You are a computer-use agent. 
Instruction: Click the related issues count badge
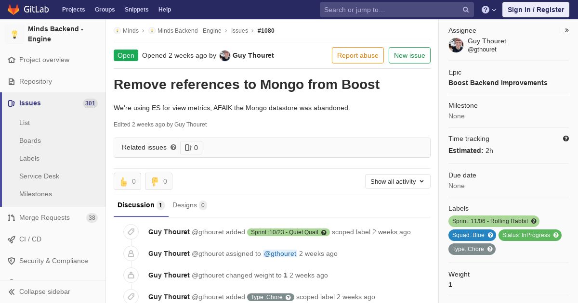tap(191, 148)
